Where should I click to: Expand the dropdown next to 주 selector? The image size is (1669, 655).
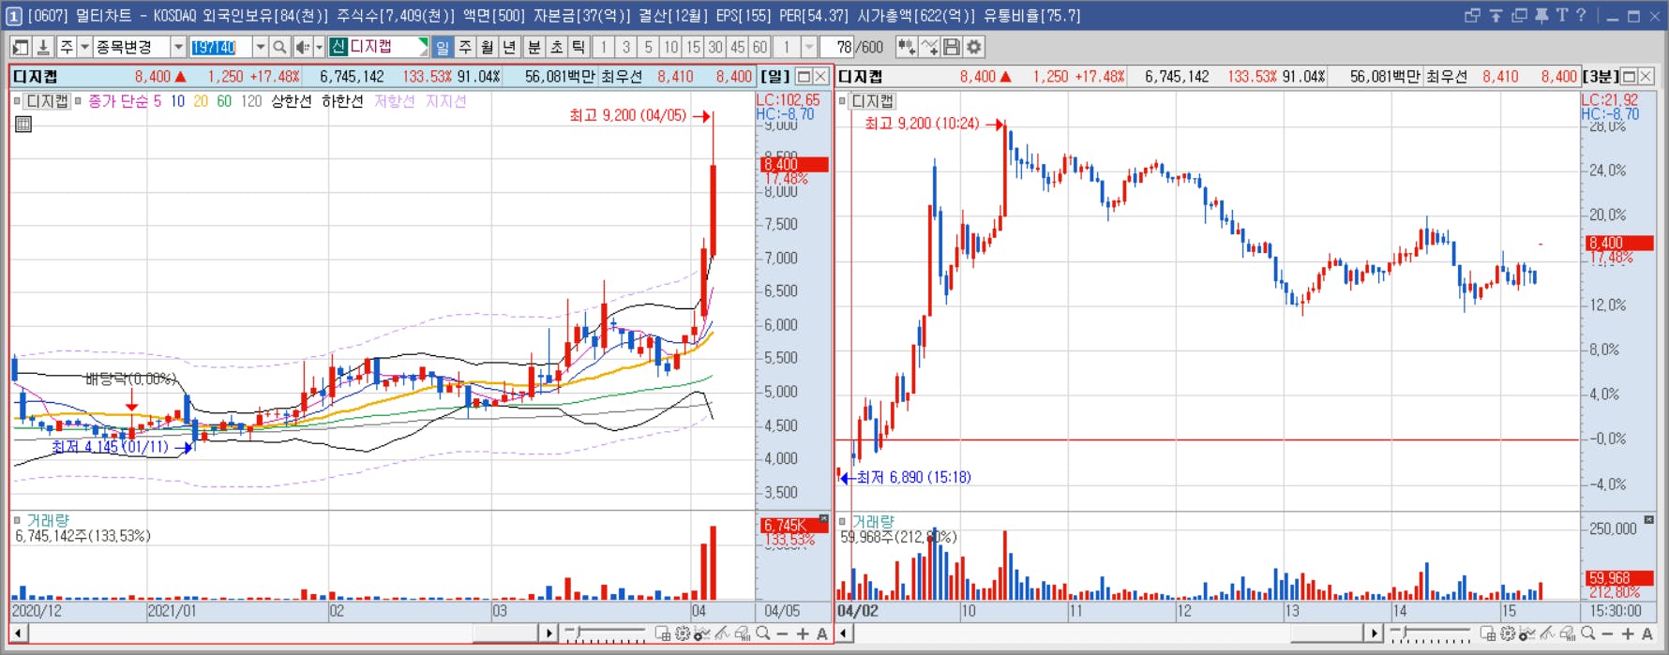coord(84,47)
